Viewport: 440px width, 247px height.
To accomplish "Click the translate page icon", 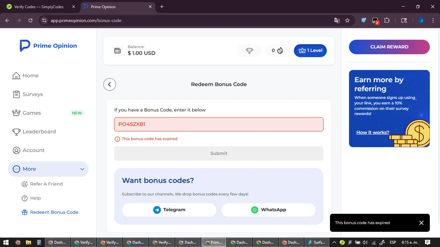I will (x=337, y=21).
